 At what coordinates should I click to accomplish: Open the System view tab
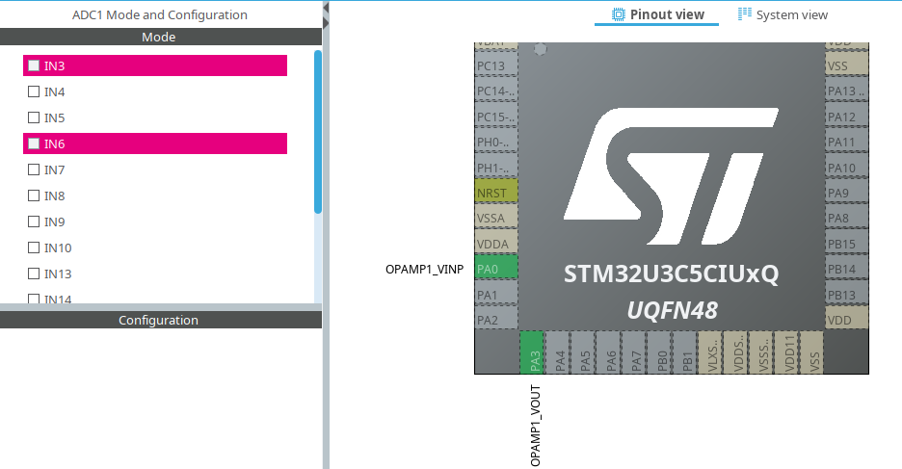pos(783,14)
